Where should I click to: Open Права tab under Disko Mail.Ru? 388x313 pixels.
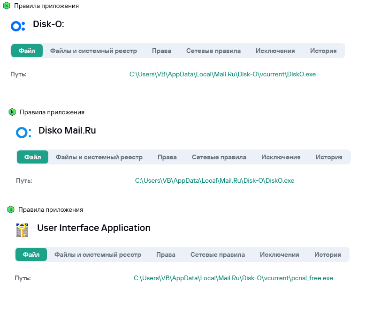pos(167,157)
